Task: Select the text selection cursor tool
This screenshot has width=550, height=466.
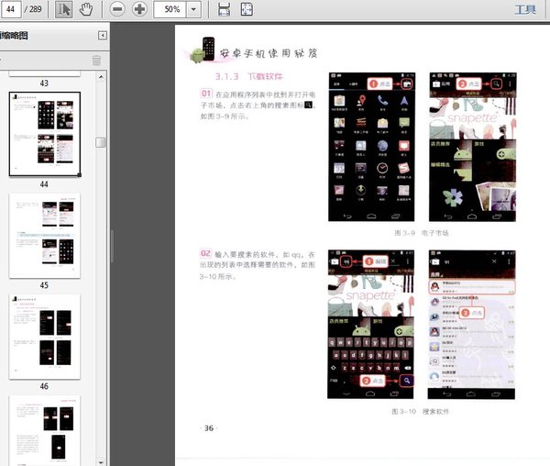Action: (64, 10)
